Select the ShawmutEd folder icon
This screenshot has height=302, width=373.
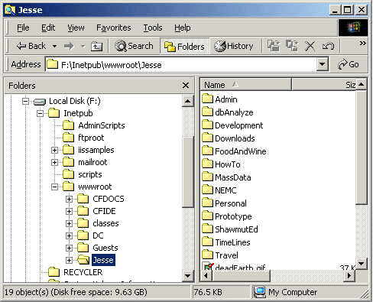(207, 229)
